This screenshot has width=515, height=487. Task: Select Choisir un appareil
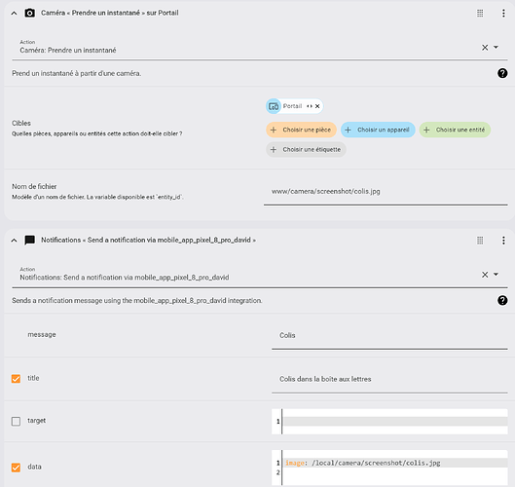click(x=378, y=130)
